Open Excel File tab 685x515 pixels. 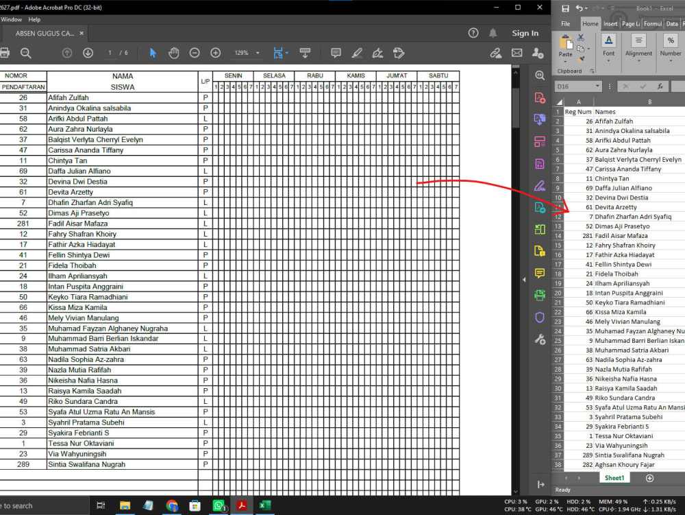pyautogui.click(x=565, y=23)
